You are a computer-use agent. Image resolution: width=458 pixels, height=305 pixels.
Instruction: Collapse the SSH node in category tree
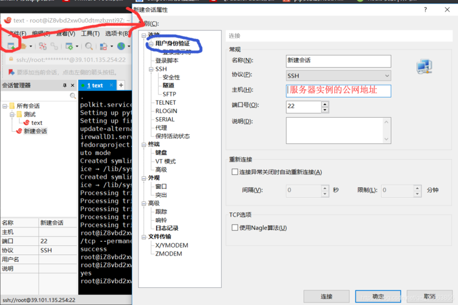click(151, 69)
